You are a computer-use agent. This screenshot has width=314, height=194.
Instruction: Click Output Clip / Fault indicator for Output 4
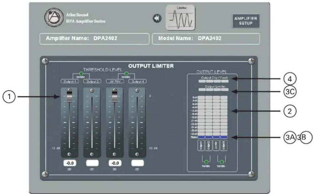click(225, 81)
